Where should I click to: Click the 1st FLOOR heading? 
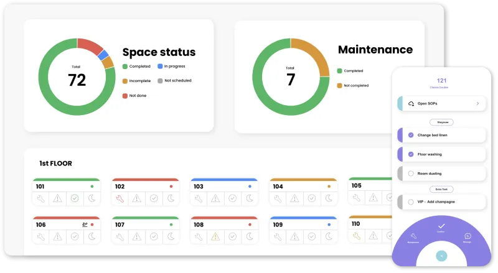[x=55, y=164]
